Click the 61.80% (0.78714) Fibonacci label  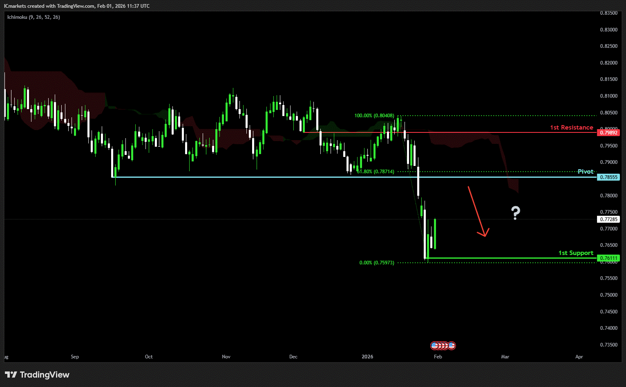pos(376,172)
